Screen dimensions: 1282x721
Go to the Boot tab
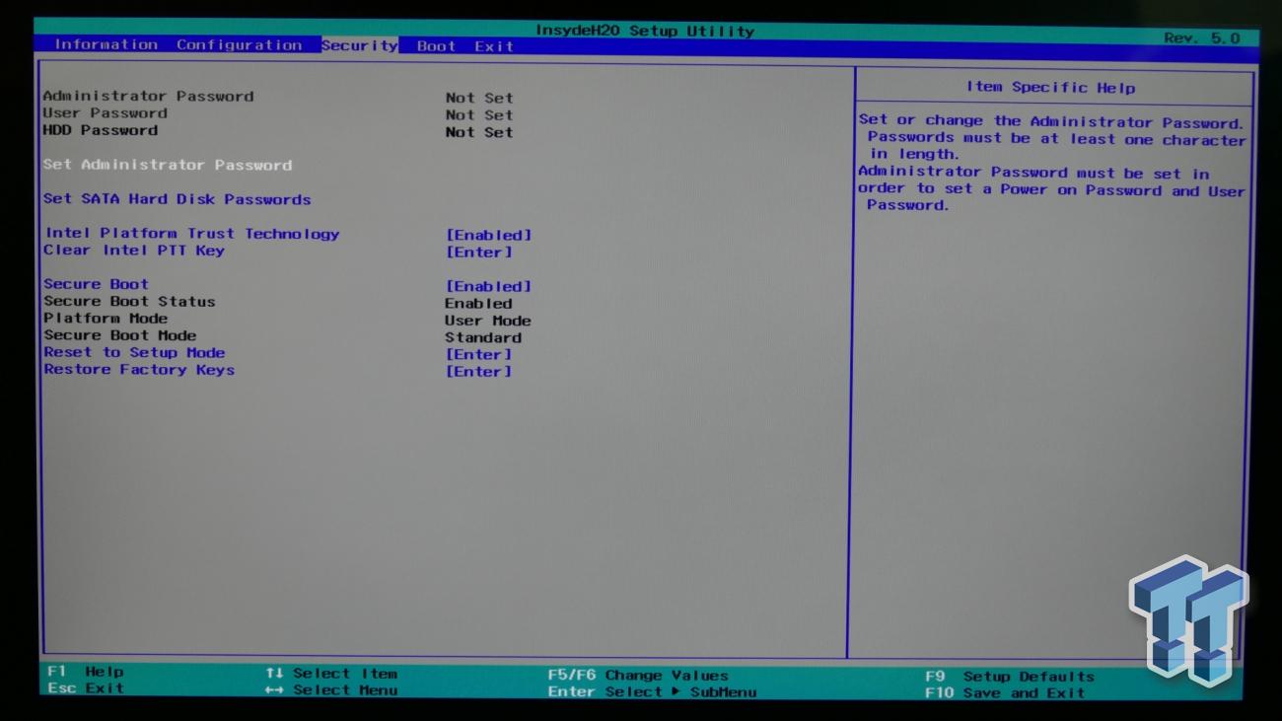click(436, 45)
